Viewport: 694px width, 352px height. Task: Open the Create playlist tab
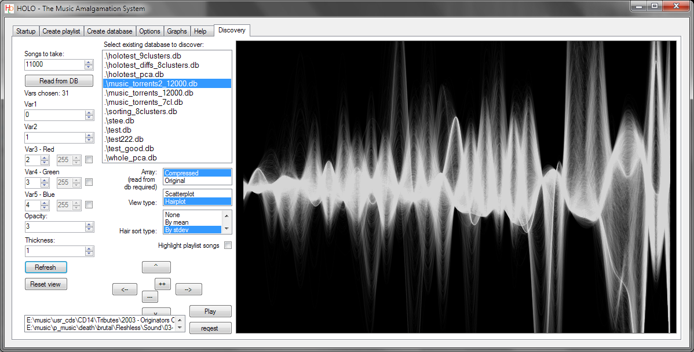click(x=61, y=31)
